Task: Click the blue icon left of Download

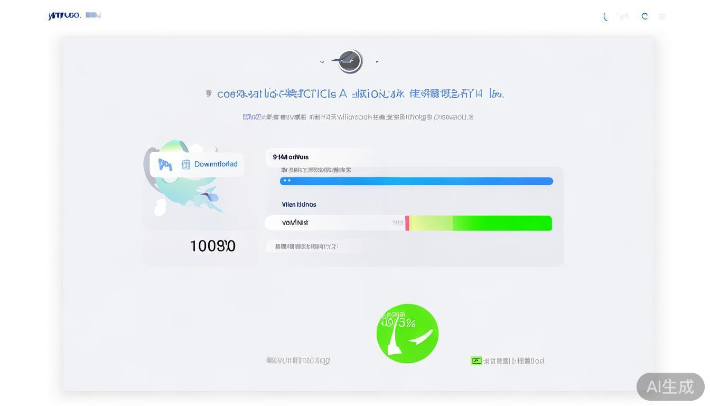Action: (x=165, y=165)
